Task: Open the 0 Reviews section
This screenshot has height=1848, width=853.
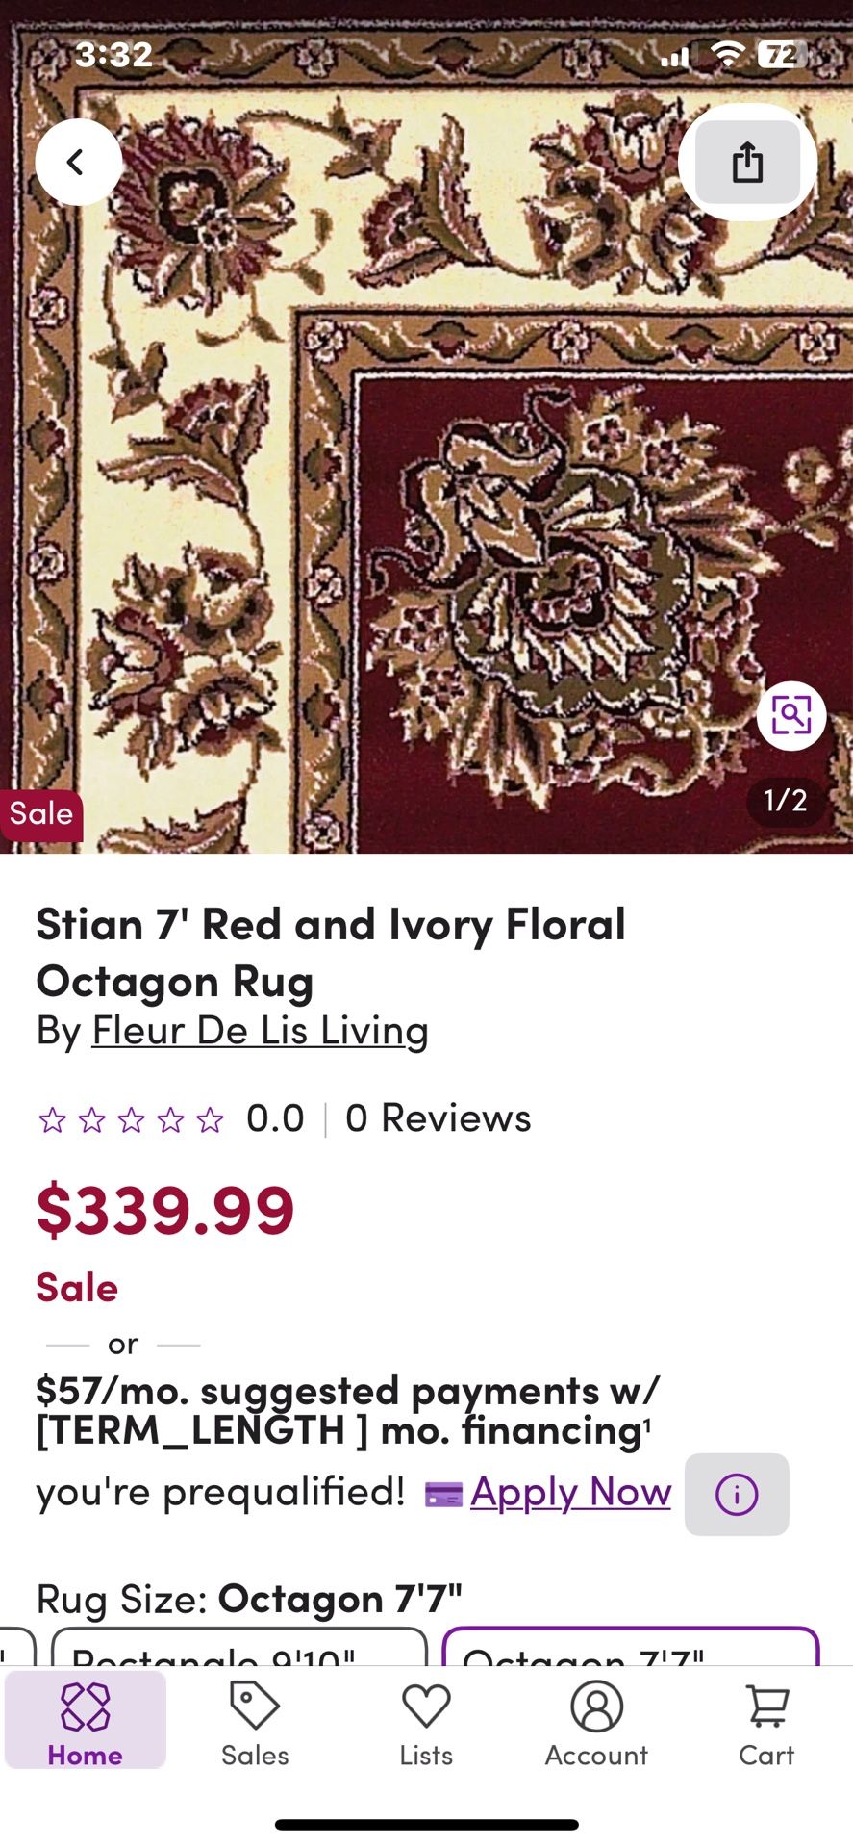Action: (438, 1118)
